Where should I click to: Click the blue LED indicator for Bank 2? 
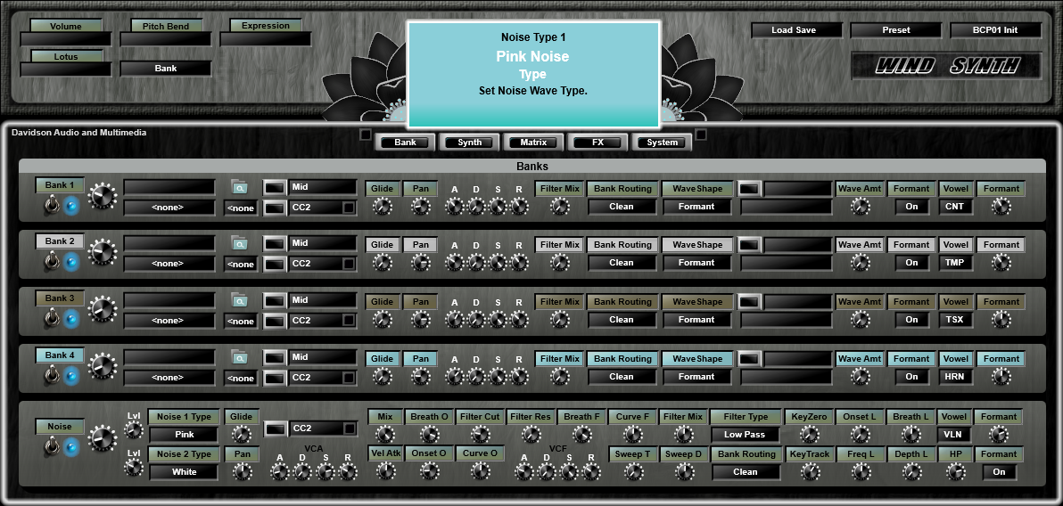pyautogui.click(x=72, y=263)
